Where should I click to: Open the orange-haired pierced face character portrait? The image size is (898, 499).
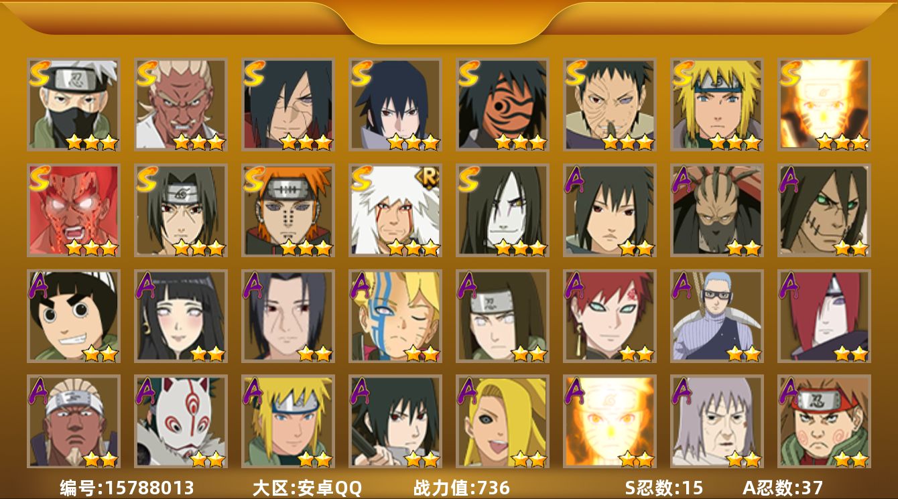tap(288, 210)
